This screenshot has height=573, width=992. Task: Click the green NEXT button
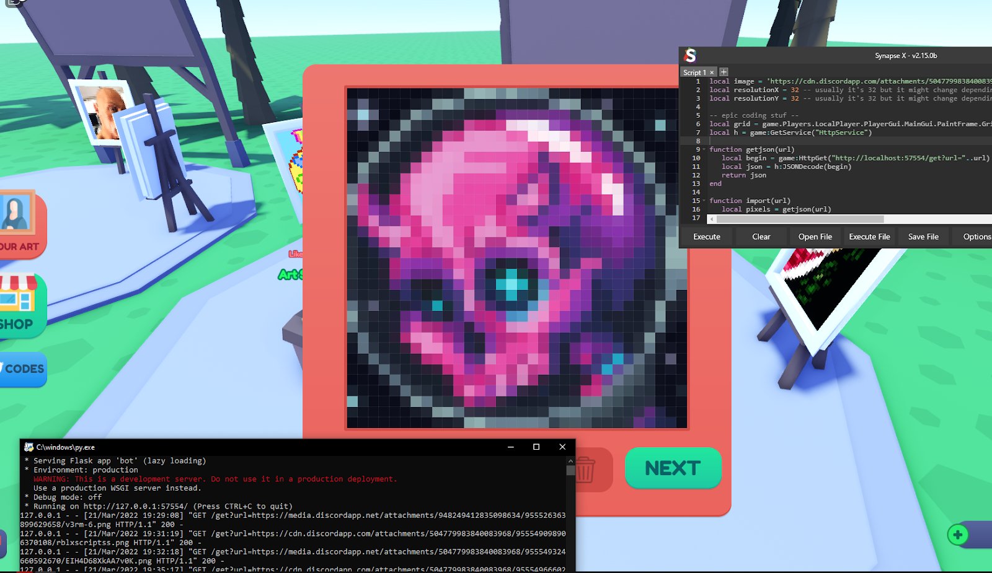(673, 468)
